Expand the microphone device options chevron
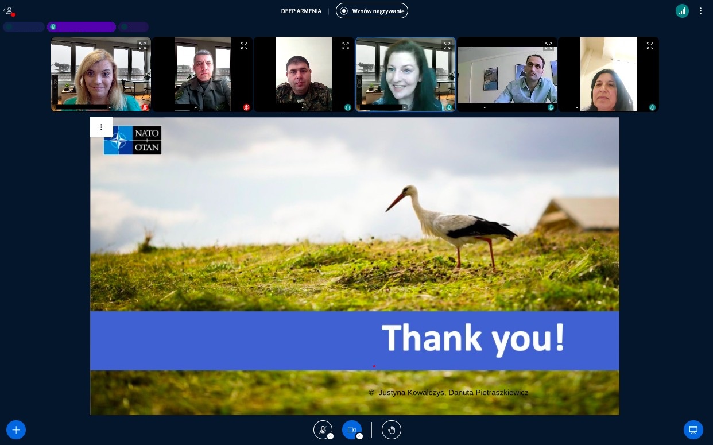 click(331, 436)
